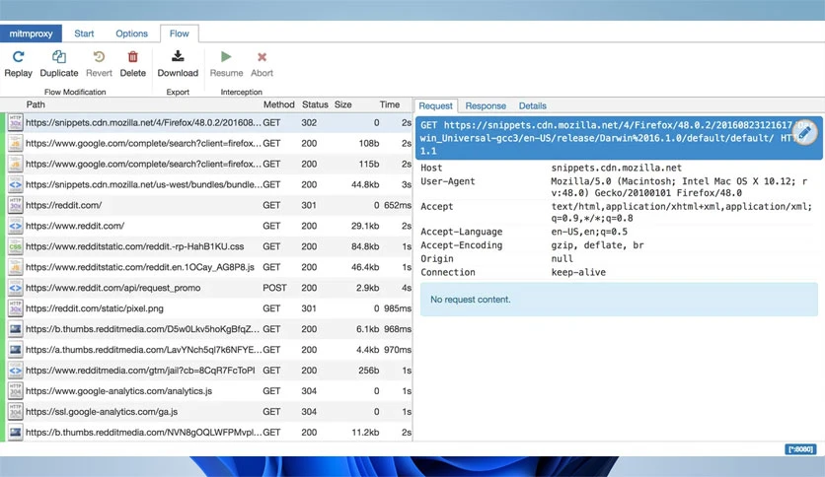Click the JS icon of the 115b google.com row
825x477 pixels.
pos(15,164)
